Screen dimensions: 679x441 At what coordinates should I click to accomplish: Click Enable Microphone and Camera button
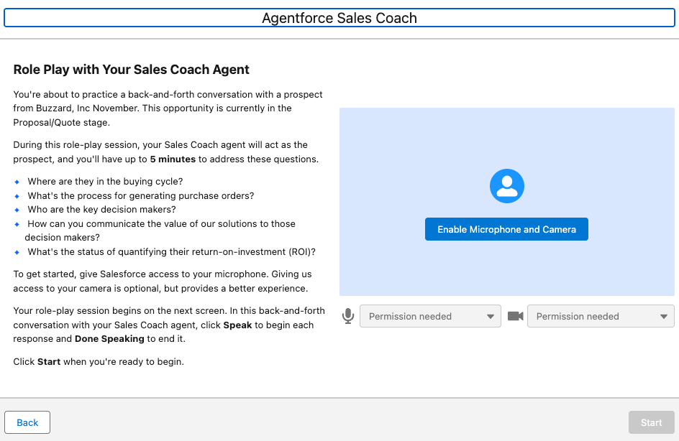coord(506,229)
